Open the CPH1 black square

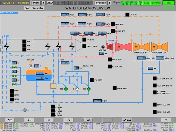click(12, 91)
